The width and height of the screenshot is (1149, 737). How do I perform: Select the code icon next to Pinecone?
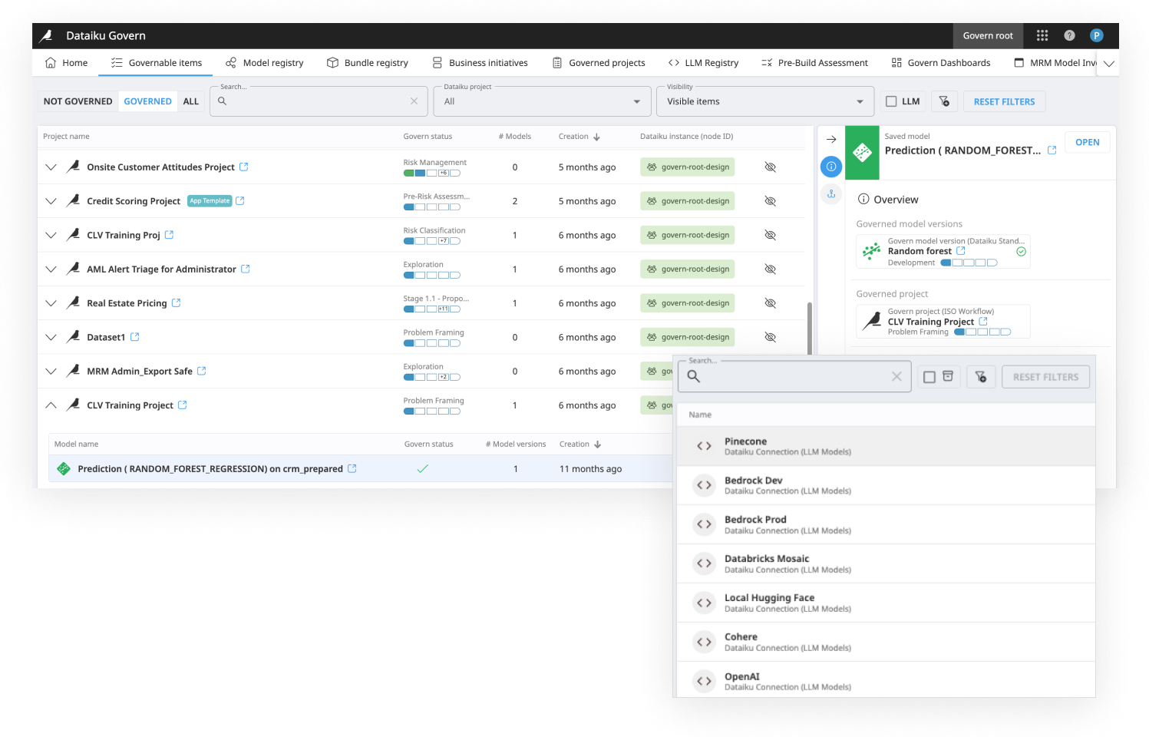coord(704,445)
